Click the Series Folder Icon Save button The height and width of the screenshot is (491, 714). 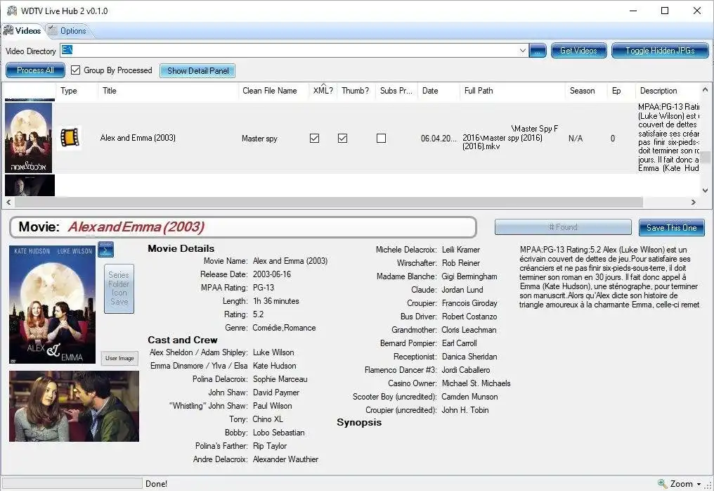(119, 288)
